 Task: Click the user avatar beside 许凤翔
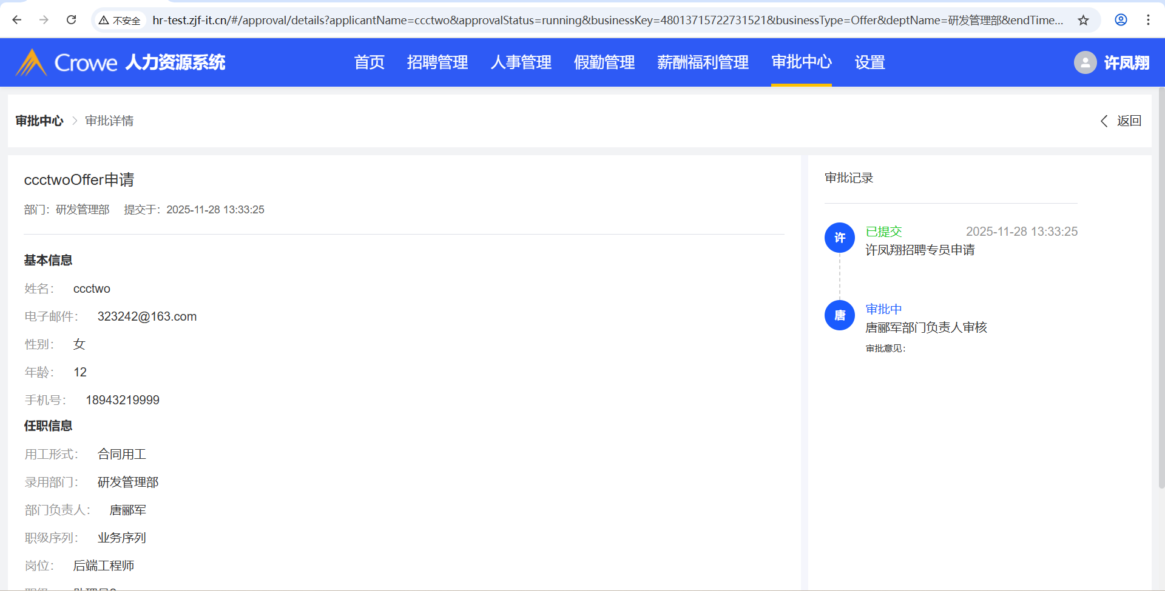pos(1085,62)
